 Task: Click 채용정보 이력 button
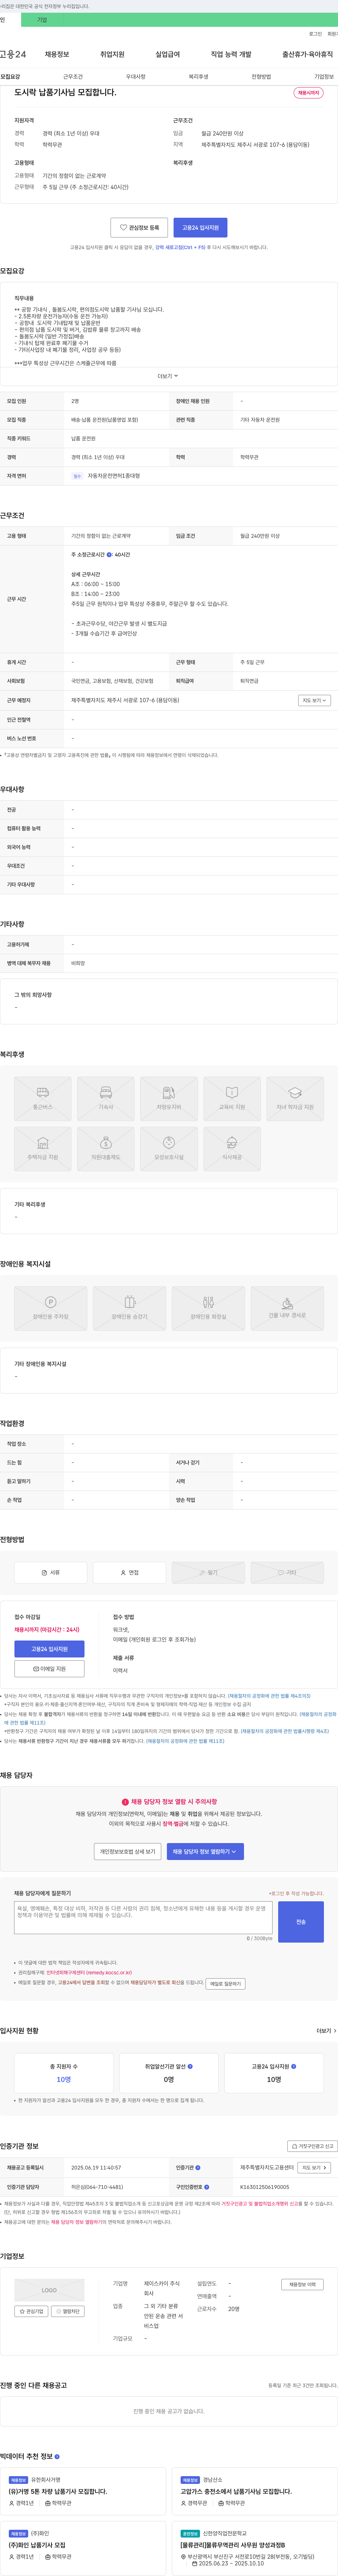302,2284
